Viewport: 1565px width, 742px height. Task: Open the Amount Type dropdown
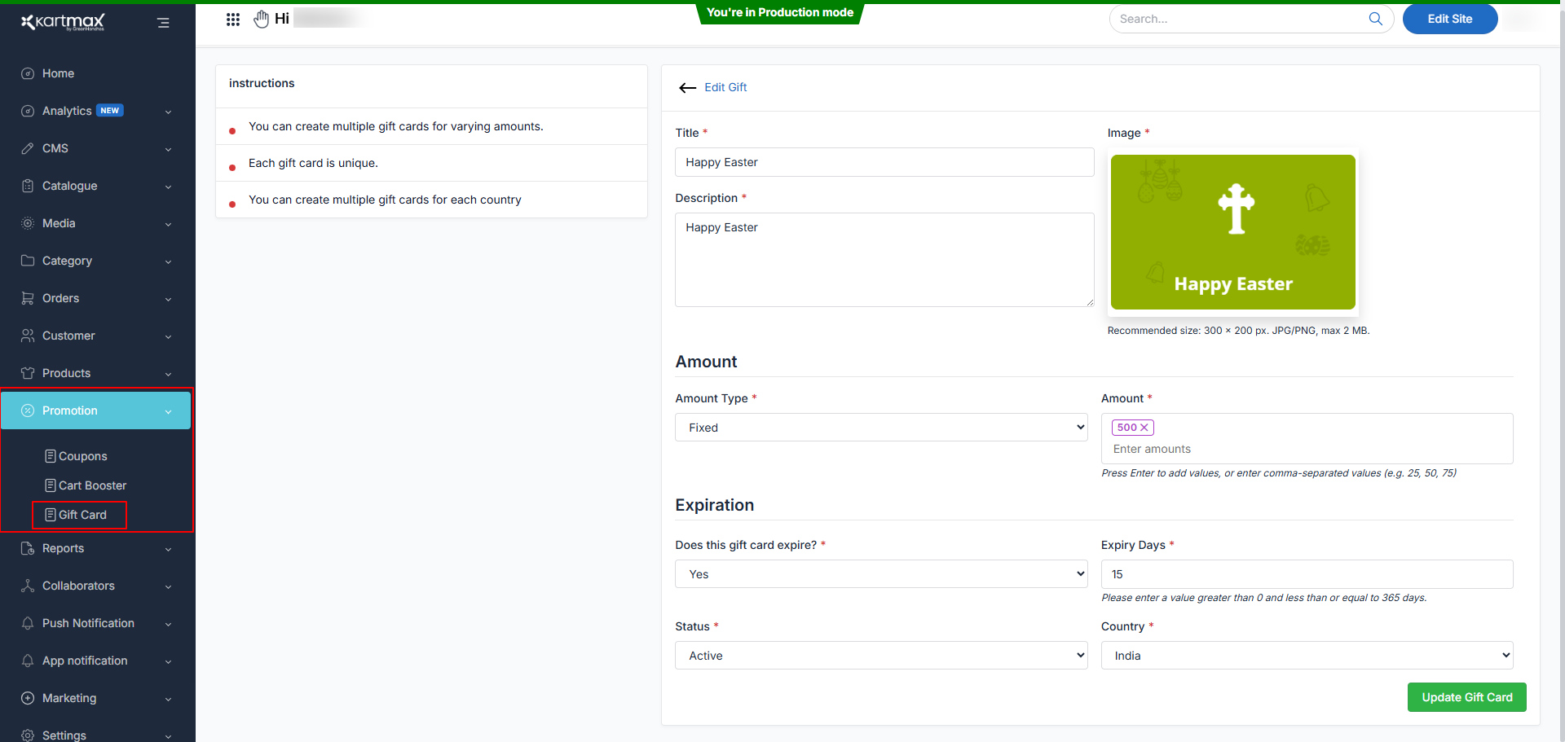pos(880,428)
